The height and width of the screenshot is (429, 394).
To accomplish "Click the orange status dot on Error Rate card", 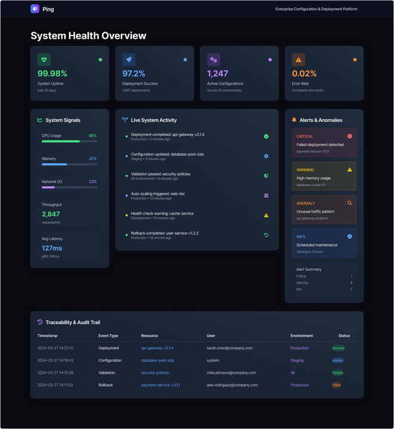I will pyautogui.click(x=355, y=60).
